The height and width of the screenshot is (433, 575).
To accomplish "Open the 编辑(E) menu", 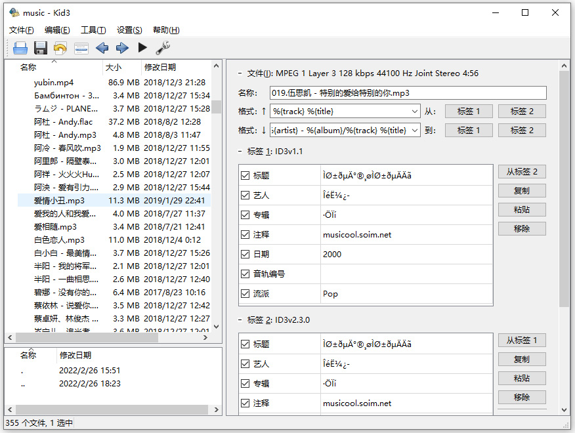I will (57, 30).
